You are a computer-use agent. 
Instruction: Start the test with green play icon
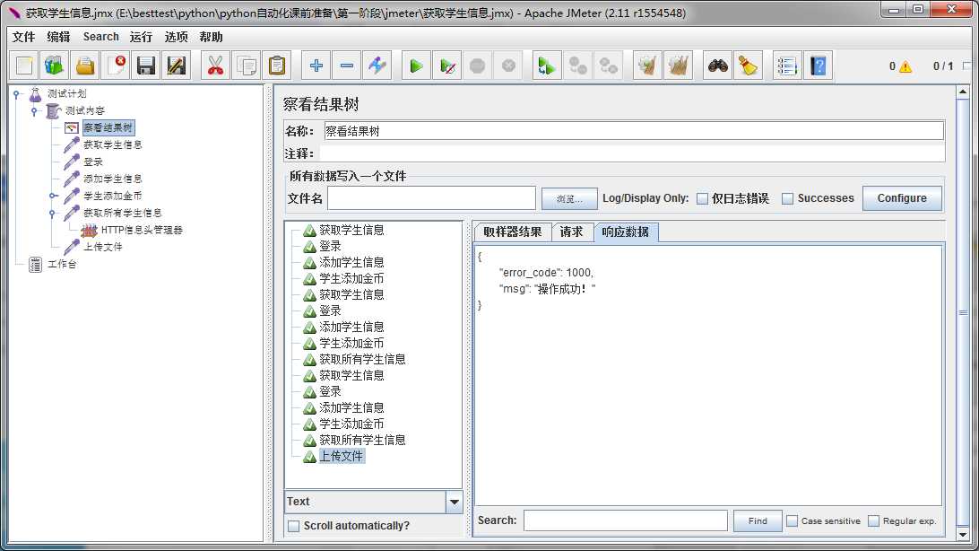tap(416, 66)
